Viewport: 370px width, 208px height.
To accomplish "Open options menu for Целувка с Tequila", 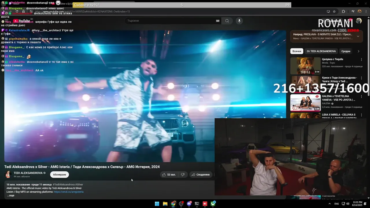I will (361, 60).
